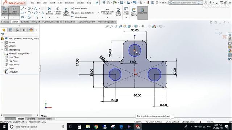Open the Line tool dropdown arrow

point(25,9)
